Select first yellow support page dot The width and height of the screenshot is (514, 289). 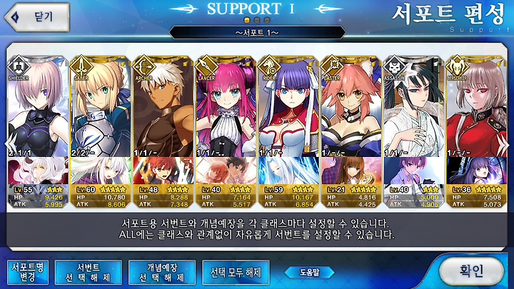pyautogui.click(x=247, y=20)
